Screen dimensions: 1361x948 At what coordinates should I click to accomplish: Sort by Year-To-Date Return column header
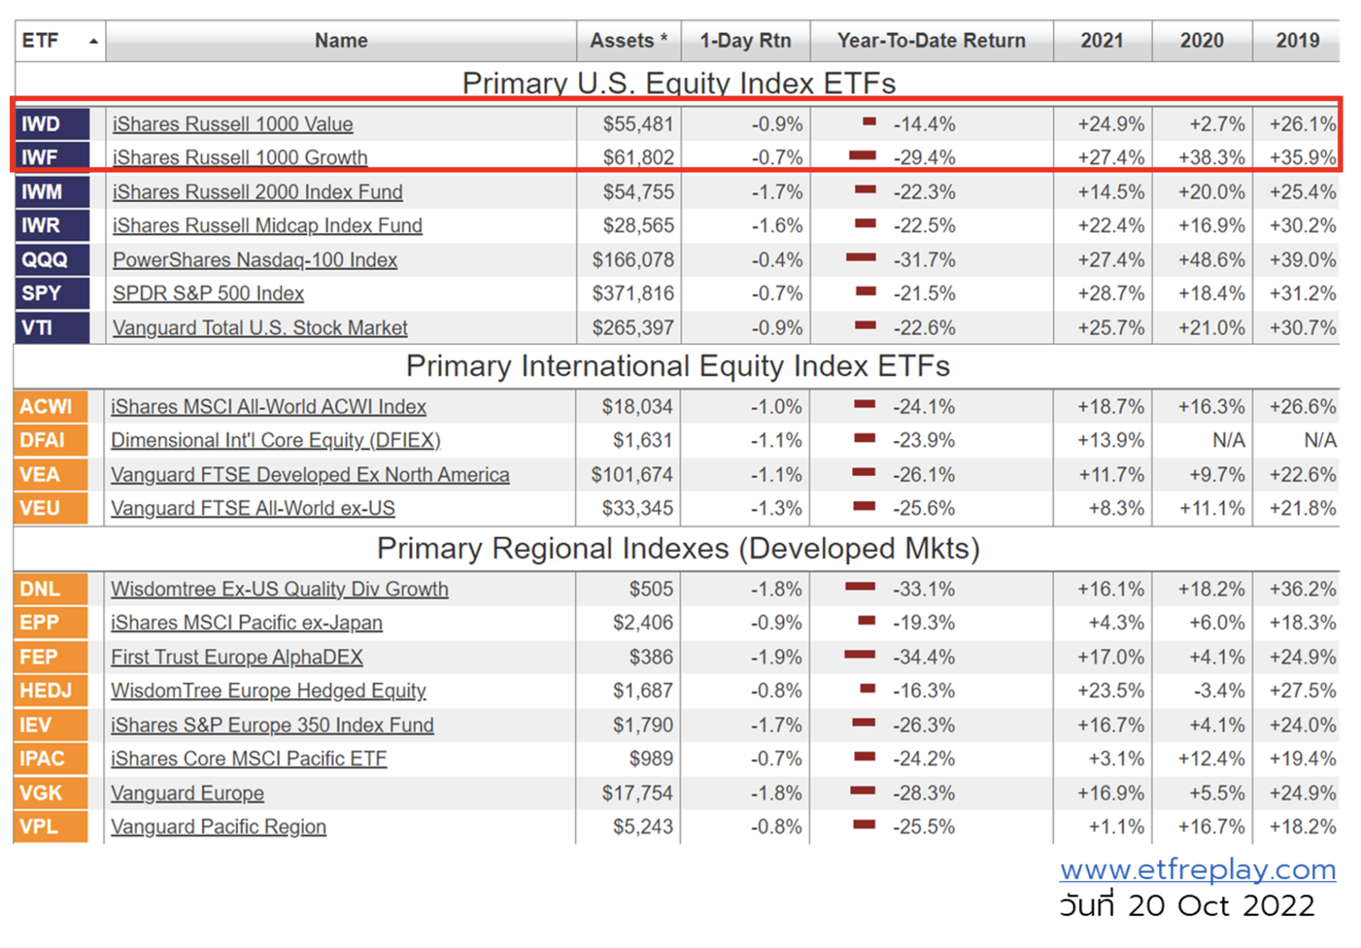point(931,40)
